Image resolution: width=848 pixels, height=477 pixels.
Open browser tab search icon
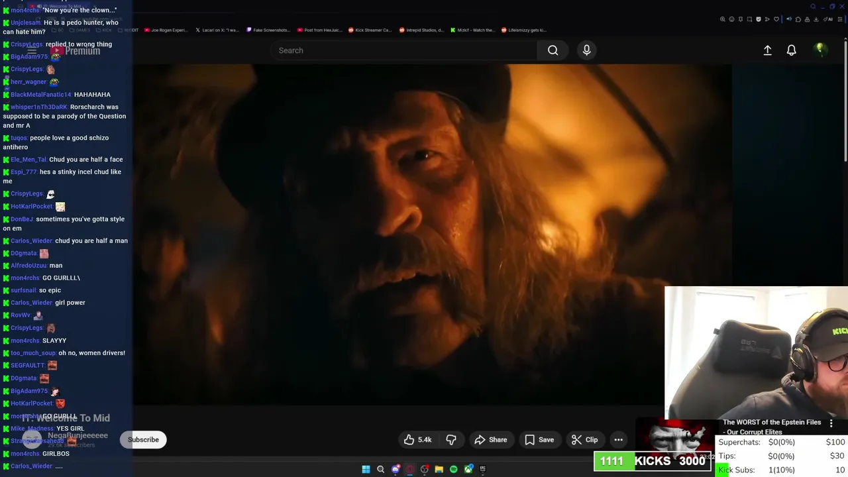[813, 7]
